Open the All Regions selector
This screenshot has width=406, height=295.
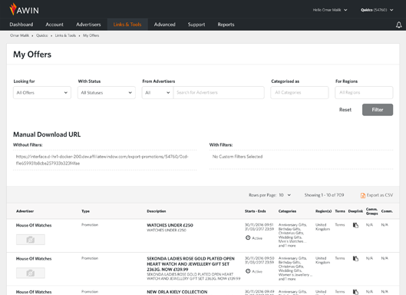pyautogui.click(x=364, y=92)
